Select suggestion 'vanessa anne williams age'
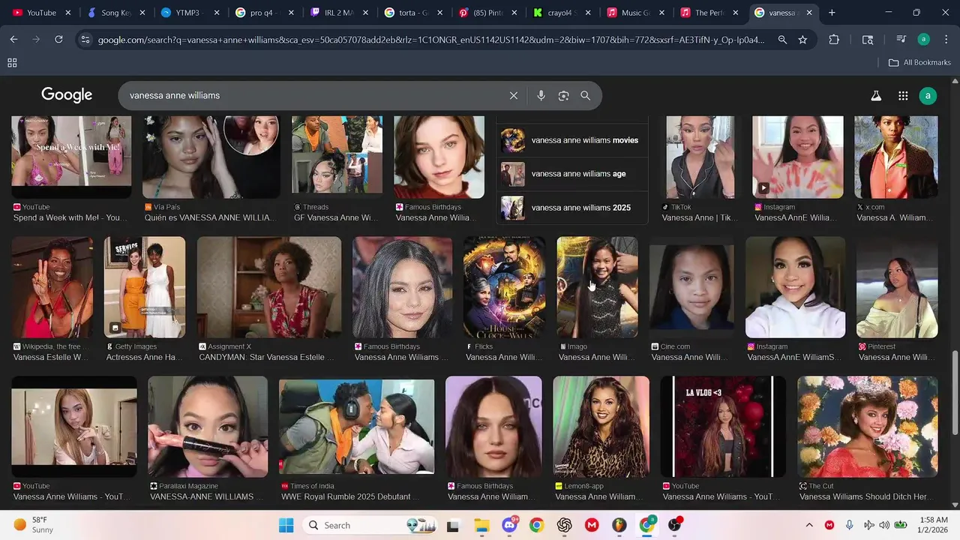960x540 pixels. coord(573,174)
